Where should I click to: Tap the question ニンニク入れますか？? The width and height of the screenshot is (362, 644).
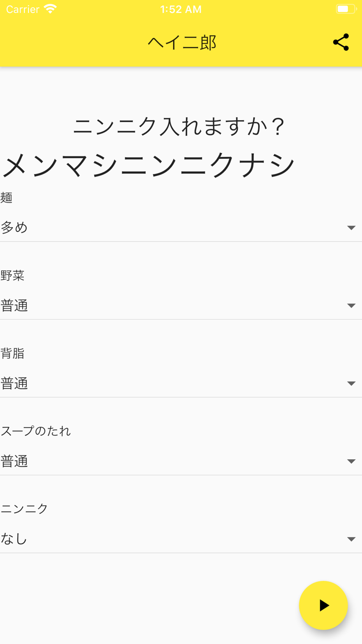point(181,124)
